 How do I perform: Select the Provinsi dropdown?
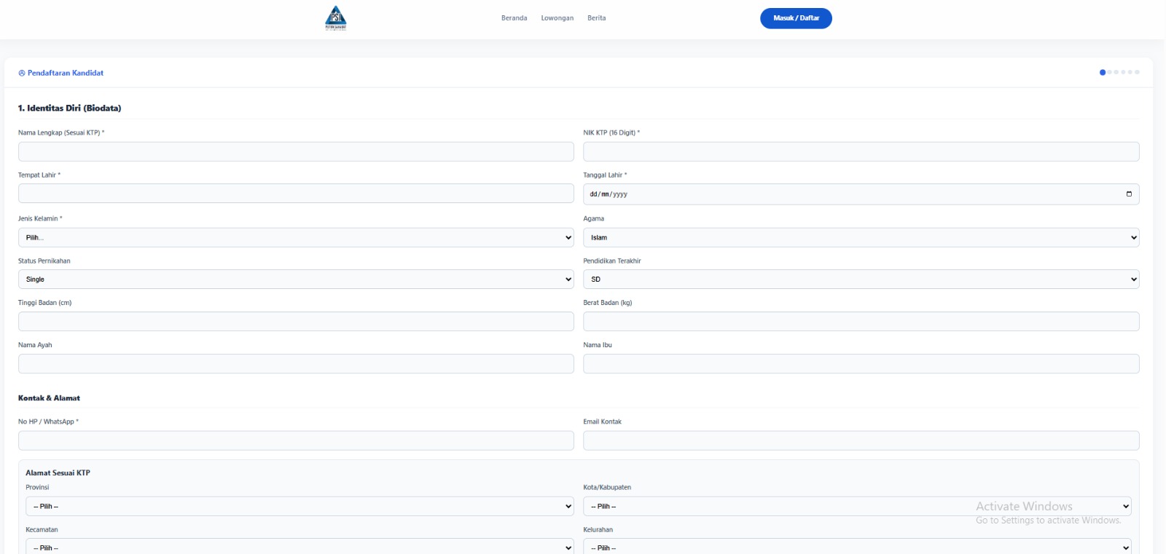coord(300,506)
